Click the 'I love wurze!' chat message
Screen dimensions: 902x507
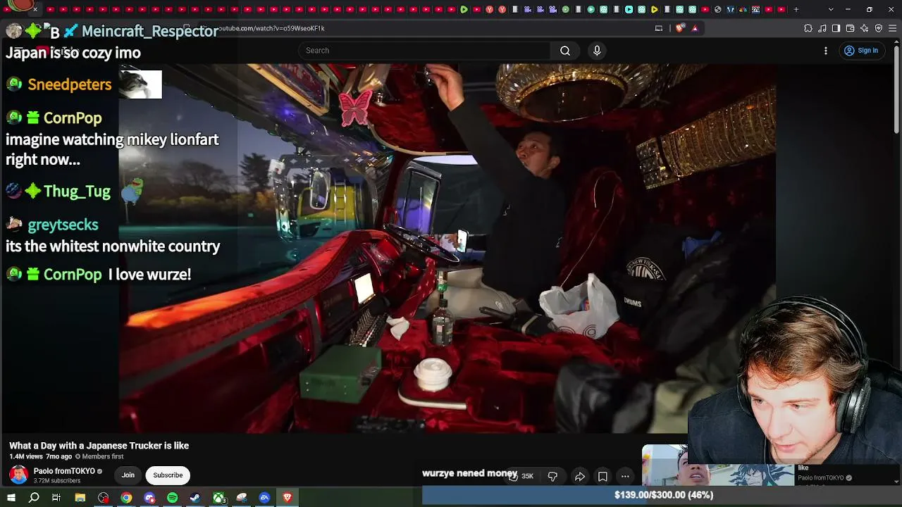point(149,275)
